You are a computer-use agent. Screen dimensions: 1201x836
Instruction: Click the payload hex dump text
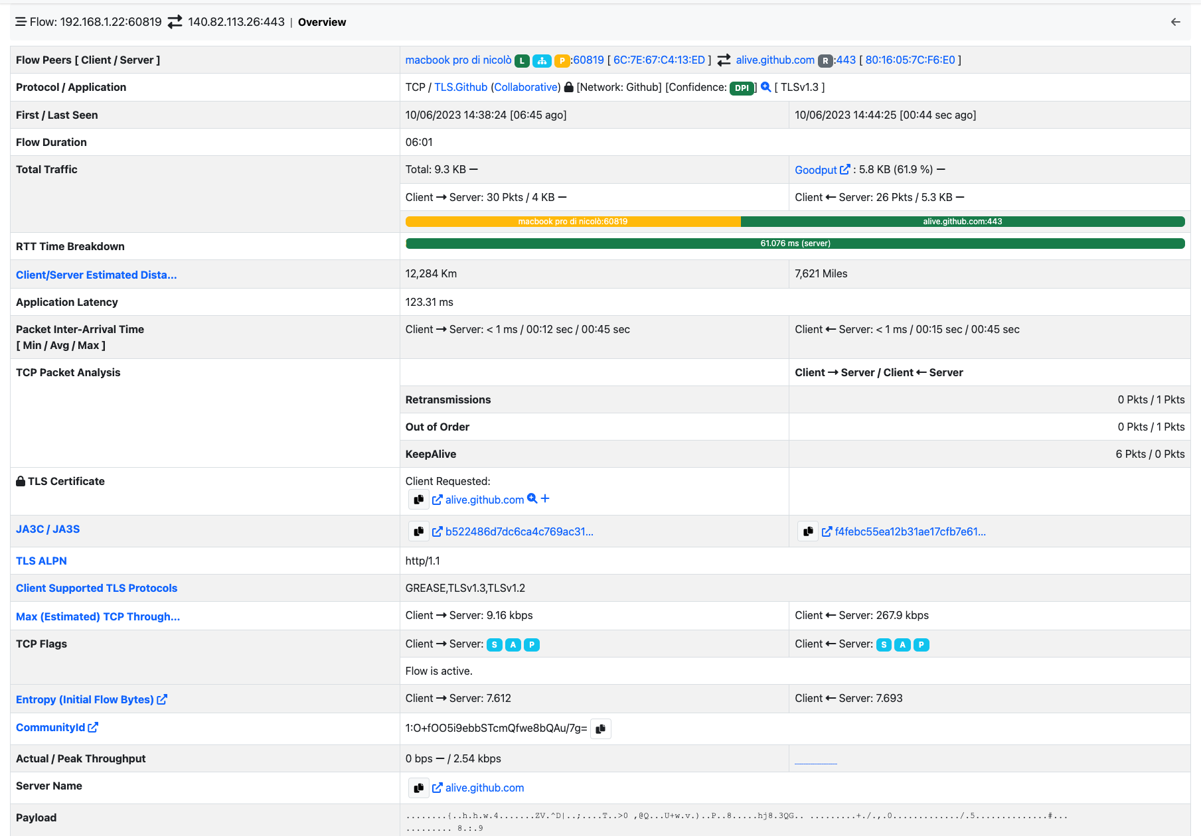coord(737,822)
